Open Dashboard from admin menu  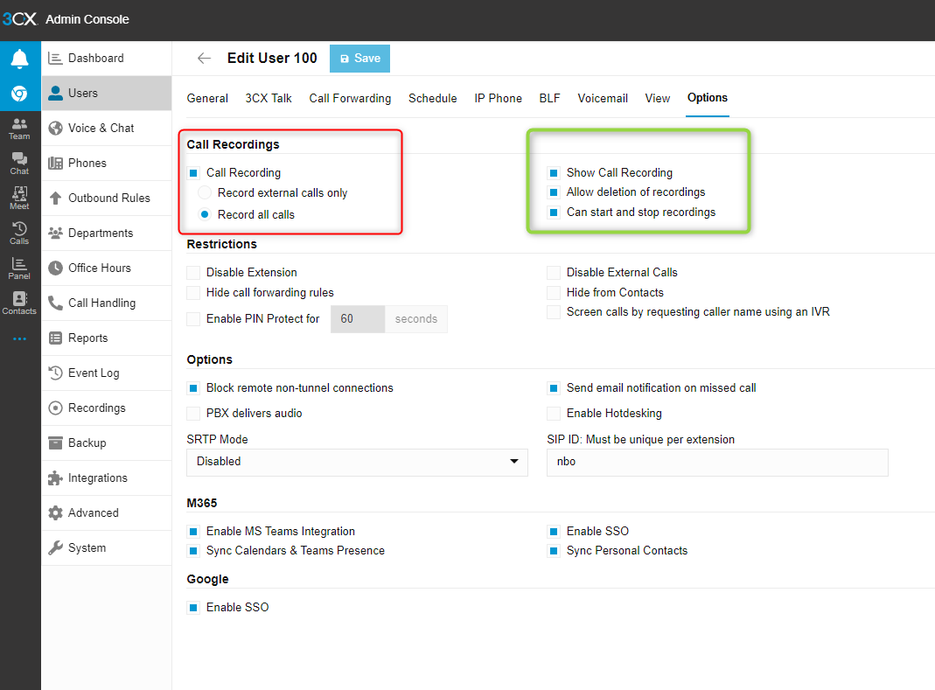107,59
